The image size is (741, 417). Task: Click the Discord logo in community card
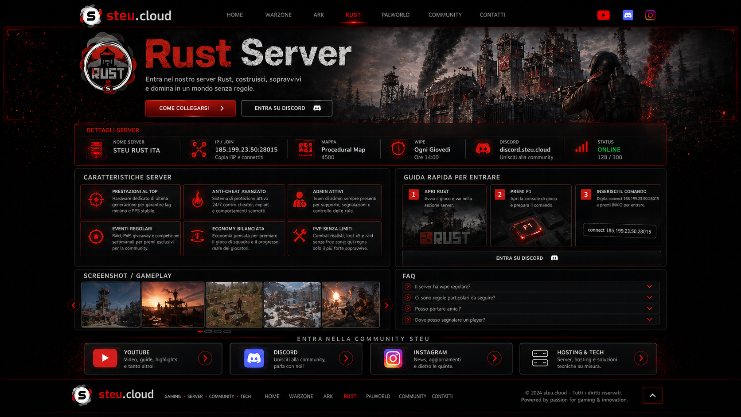tap(254, 358)
